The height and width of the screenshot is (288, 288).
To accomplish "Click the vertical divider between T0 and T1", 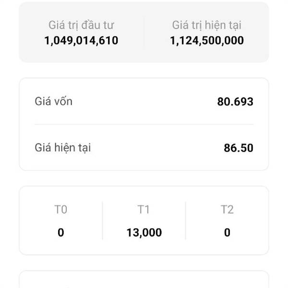I will 102,221.
